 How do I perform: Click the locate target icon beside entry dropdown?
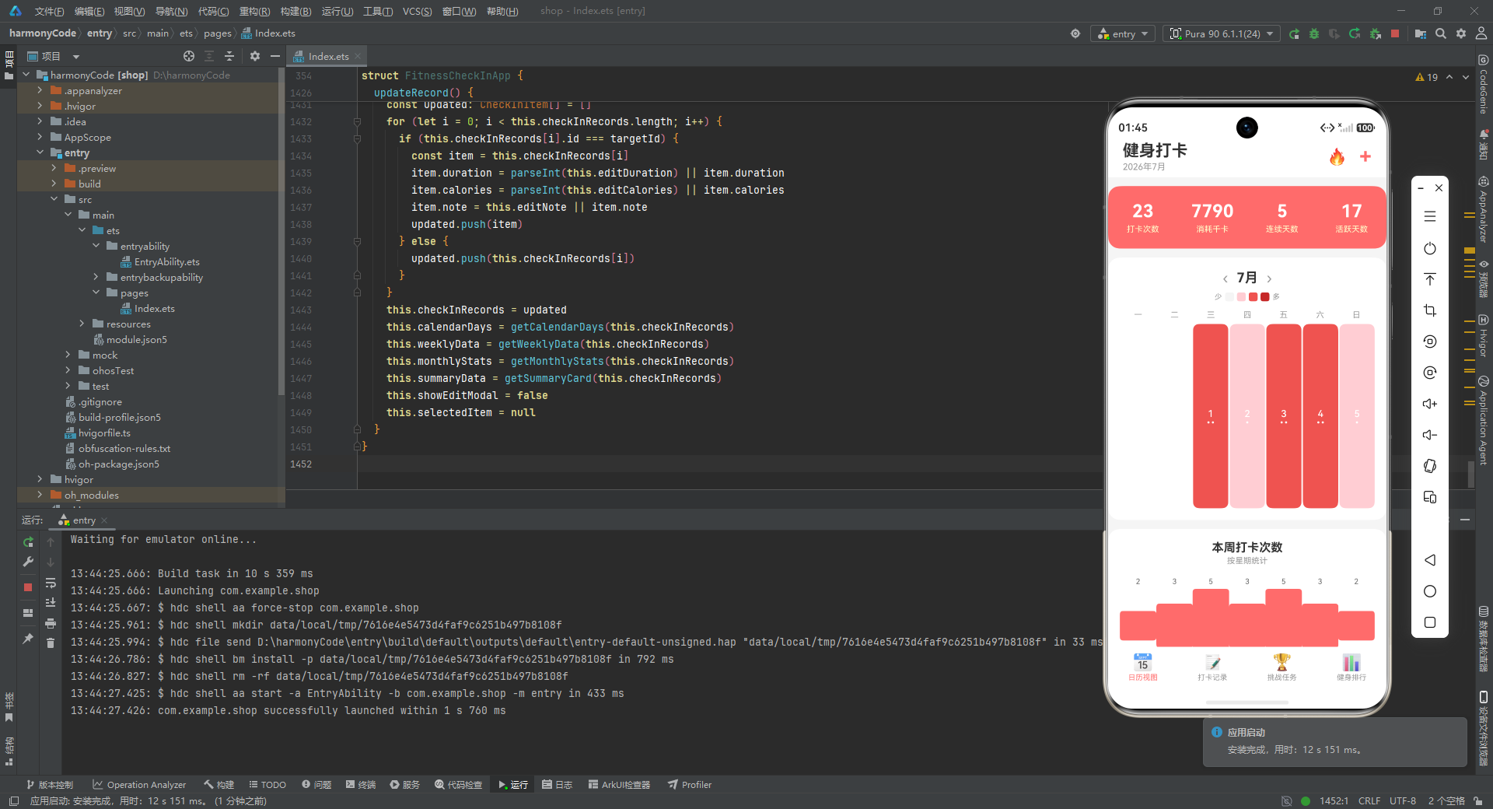pos(1075,33)
